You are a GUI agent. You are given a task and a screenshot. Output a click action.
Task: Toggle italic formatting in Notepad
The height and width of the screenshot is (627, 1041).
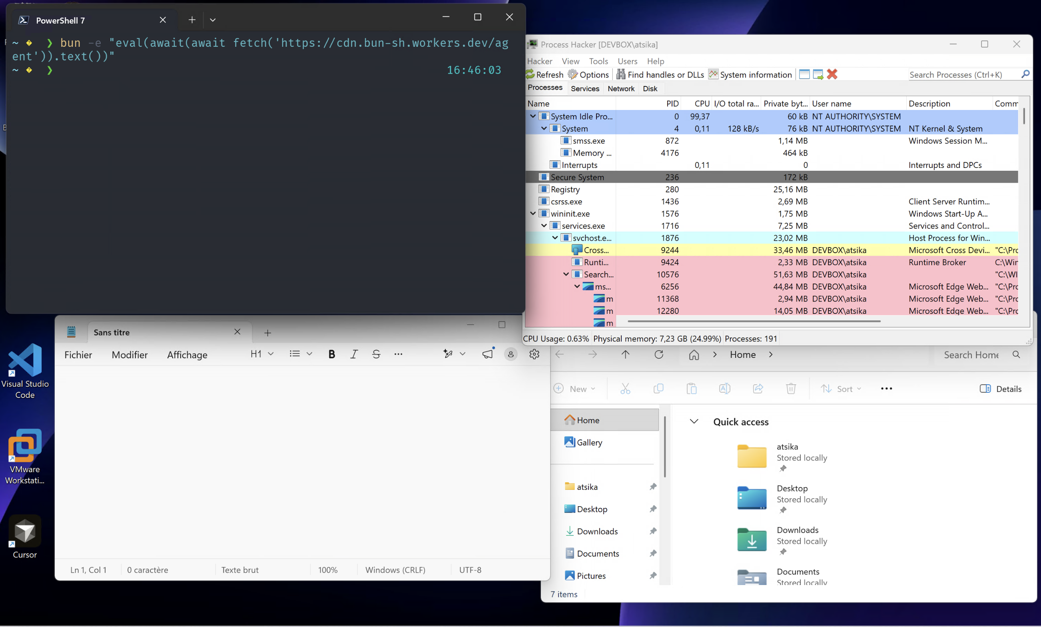point(354,354)
